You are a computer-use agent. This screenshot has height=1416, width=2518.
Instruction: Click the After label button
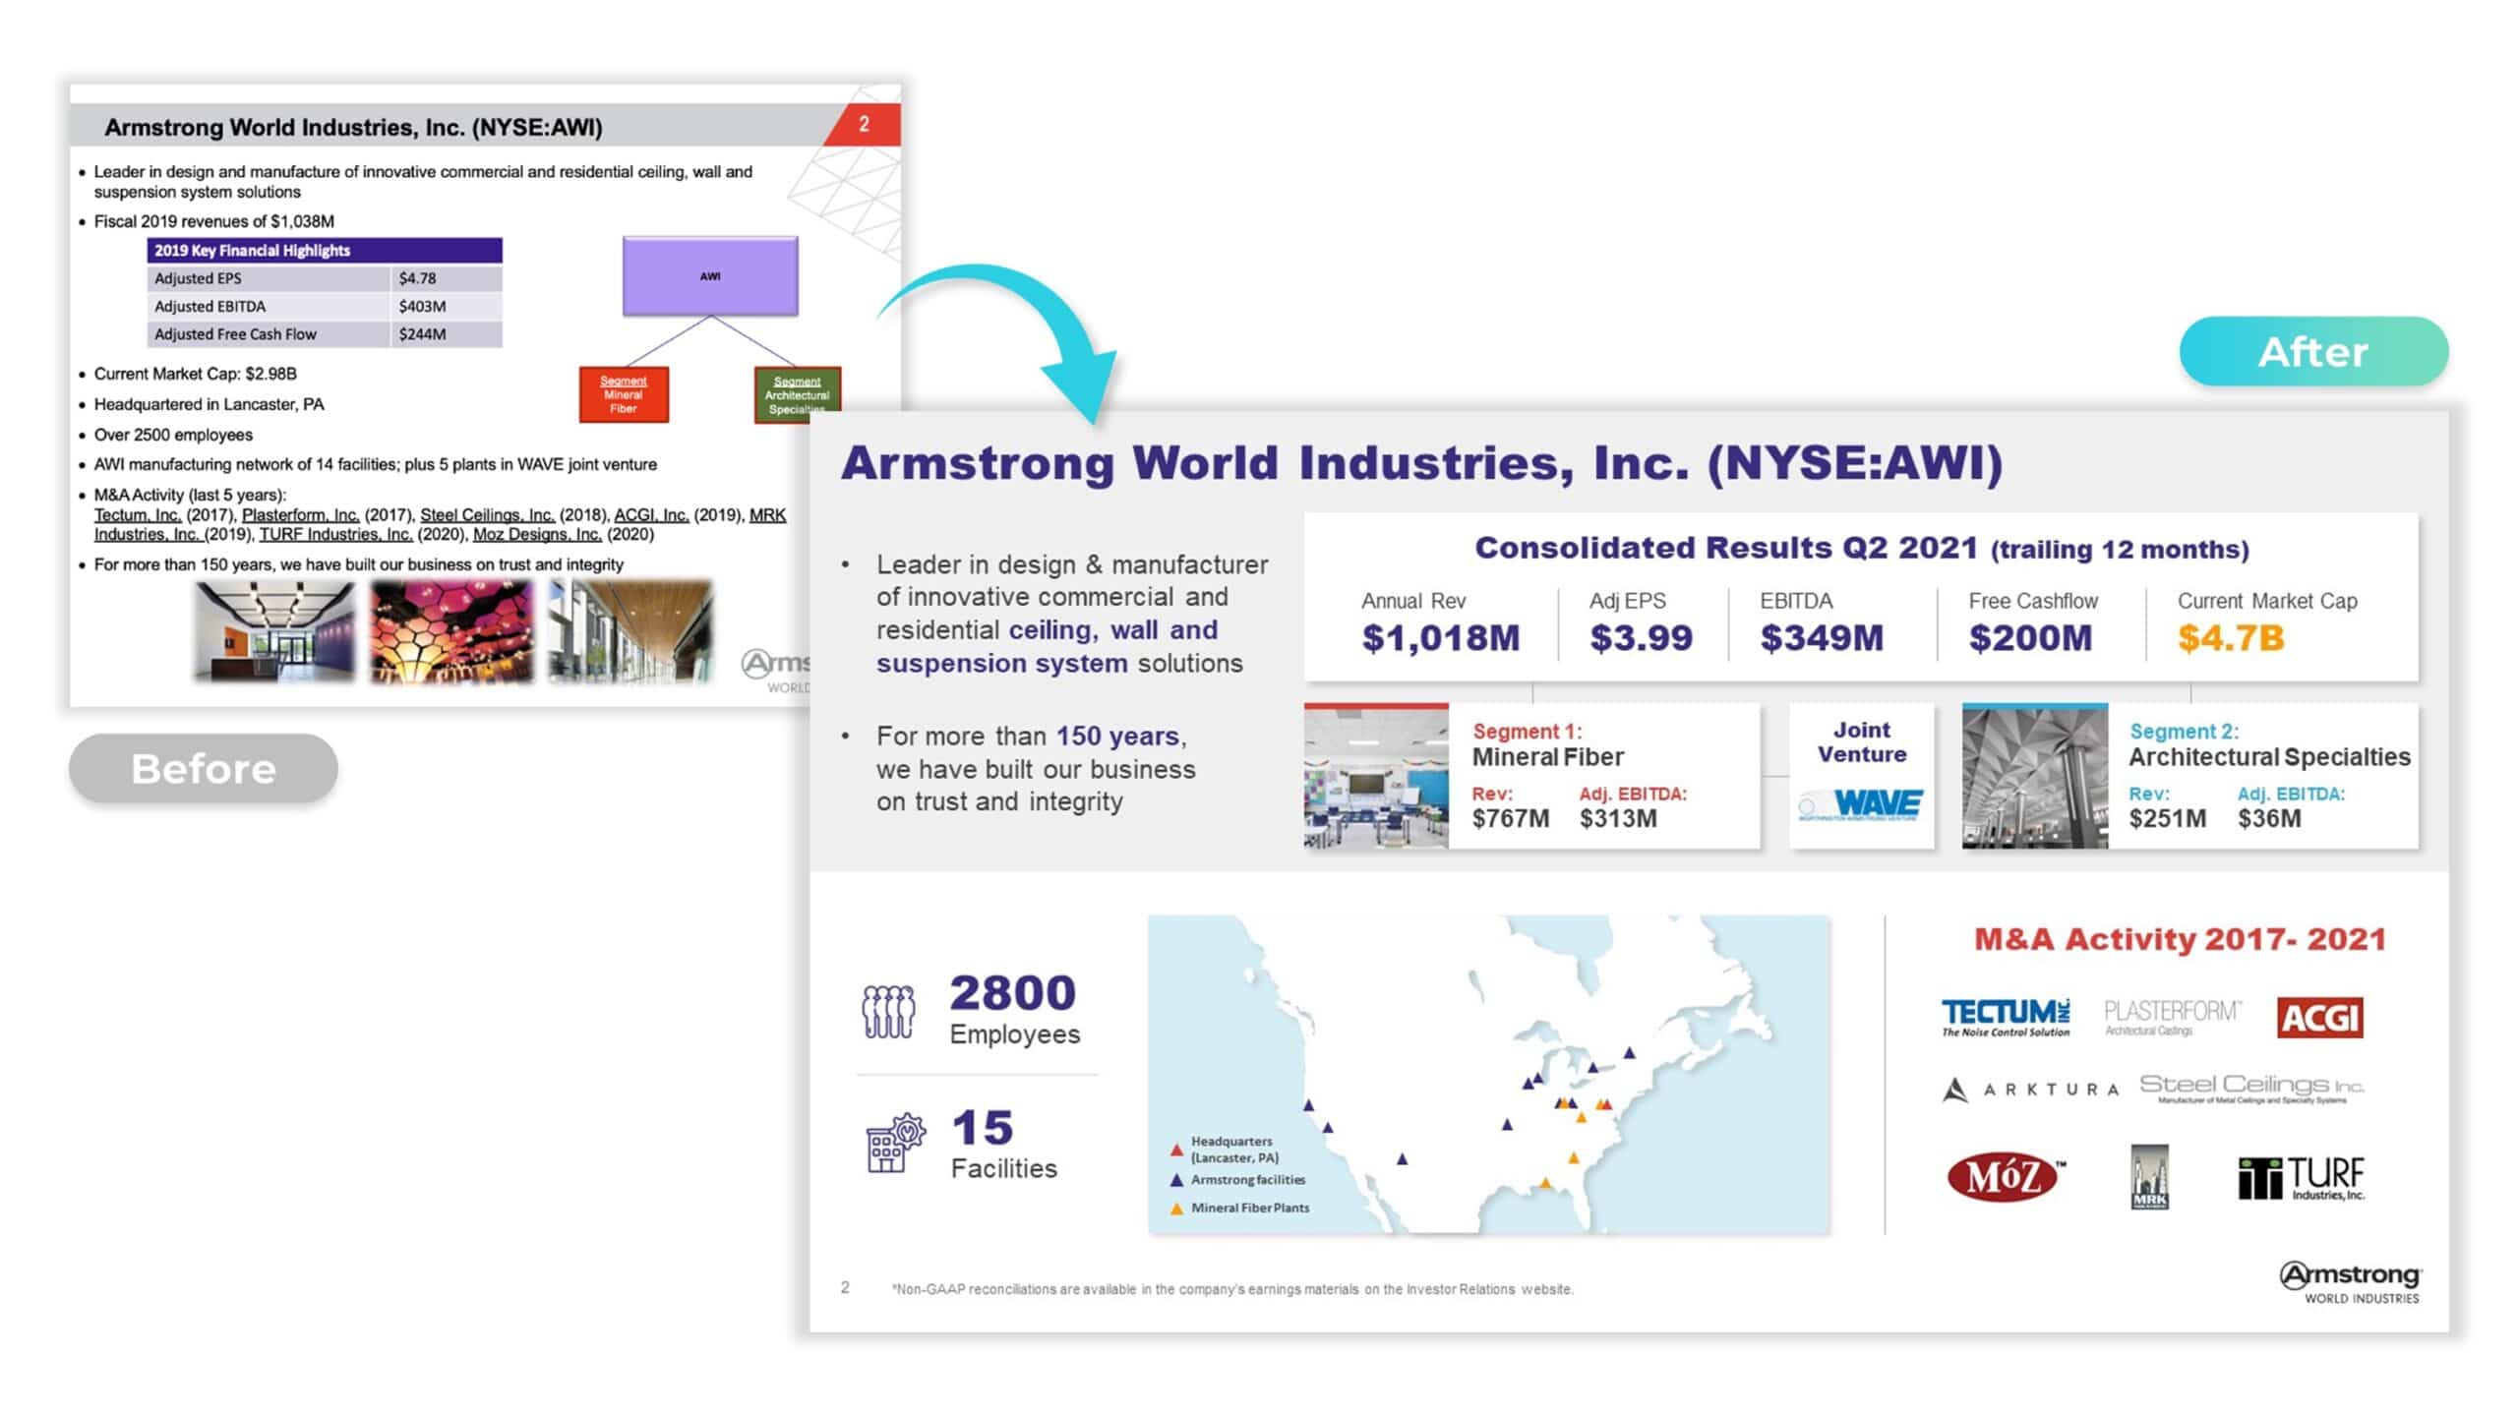pyautogui.click(x=2313, y=352)
